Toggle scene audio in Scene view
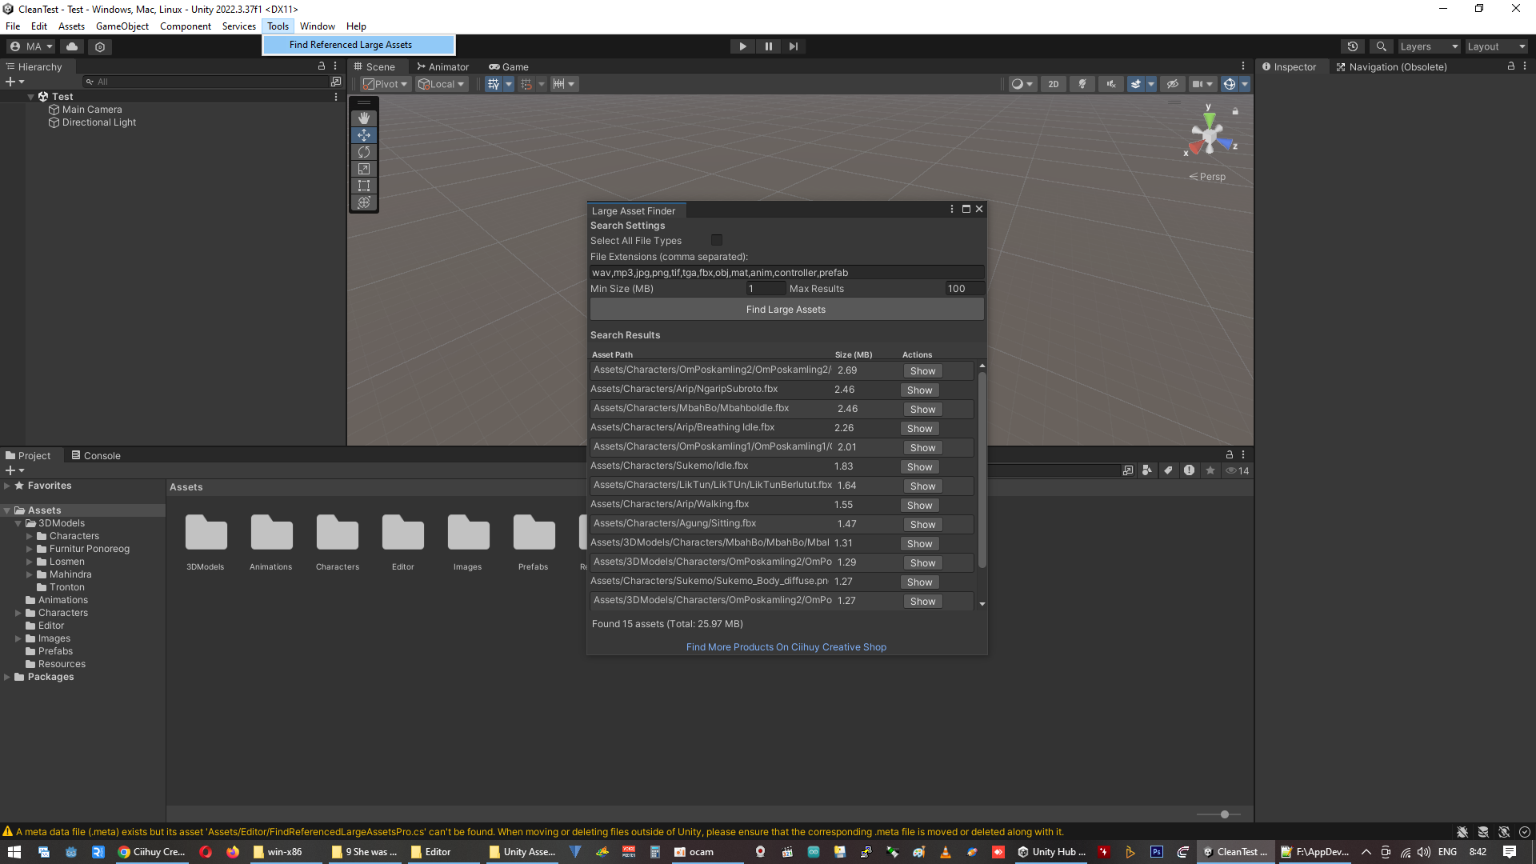The image size is (1536, 864). pos(1111,84)
